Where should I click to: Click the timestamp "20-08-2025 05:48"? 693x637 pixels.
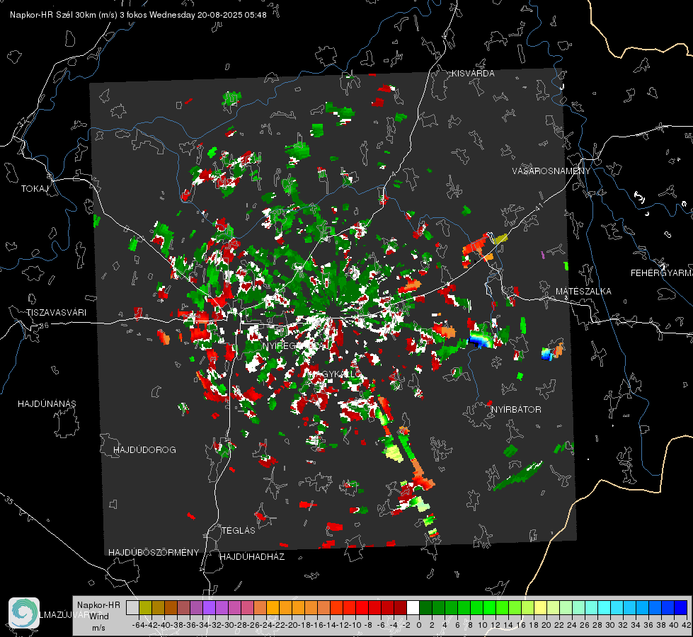(232, 15)
